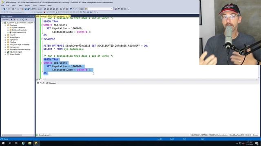Collapse the SQL2019A server node
The height and width of the screenshot is (146, 261).
[3, 23]
